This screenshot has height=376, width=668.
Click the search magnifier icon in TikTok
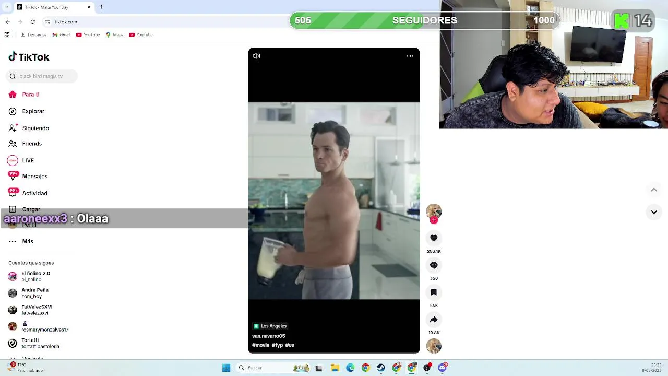click(13, 76)
